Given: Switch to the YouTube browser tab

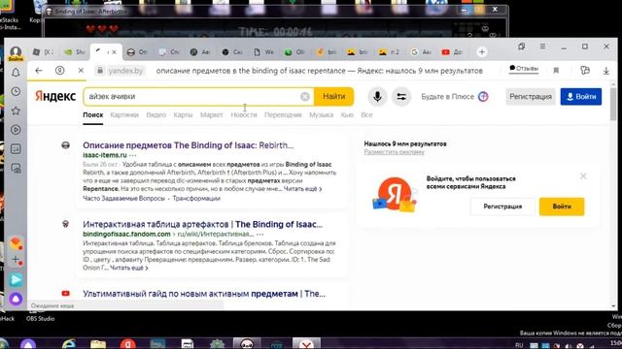Looking at the screenshot, I should (452, 51).
